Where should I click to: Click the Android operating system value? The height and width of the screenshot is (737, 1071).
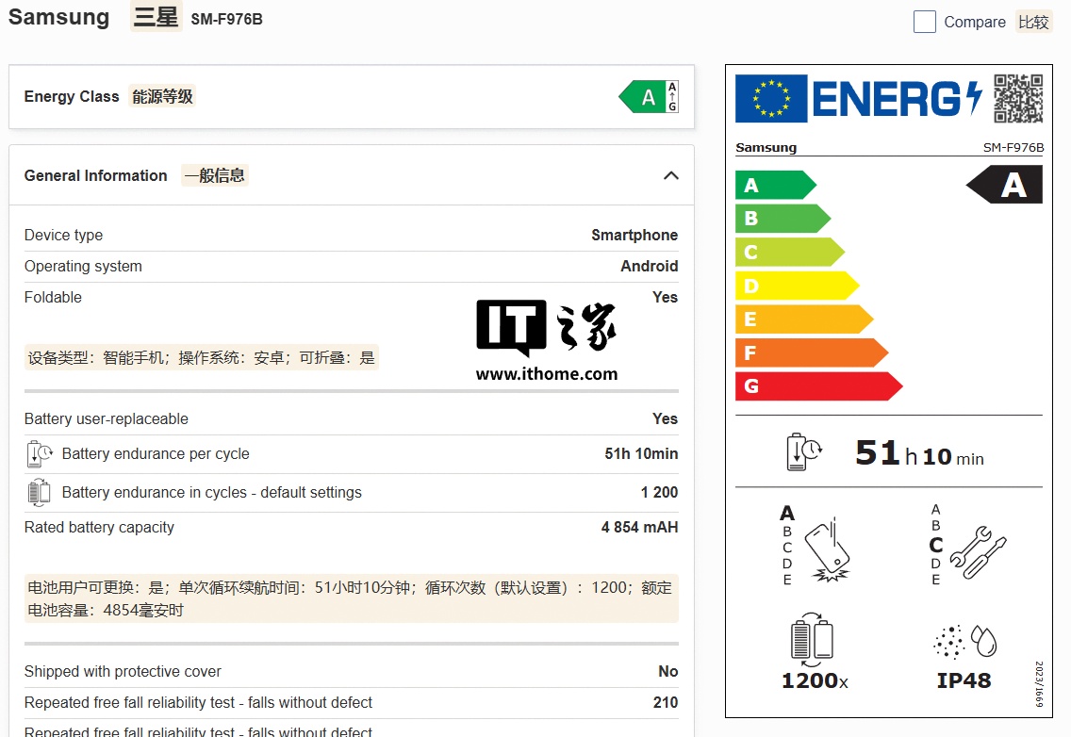coord(649,267)
